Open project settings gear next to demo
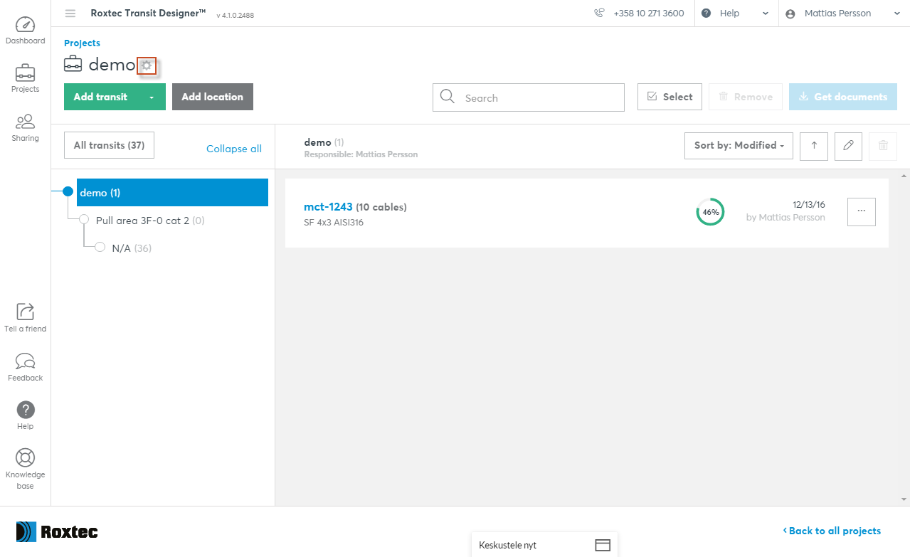 point(147,65)
